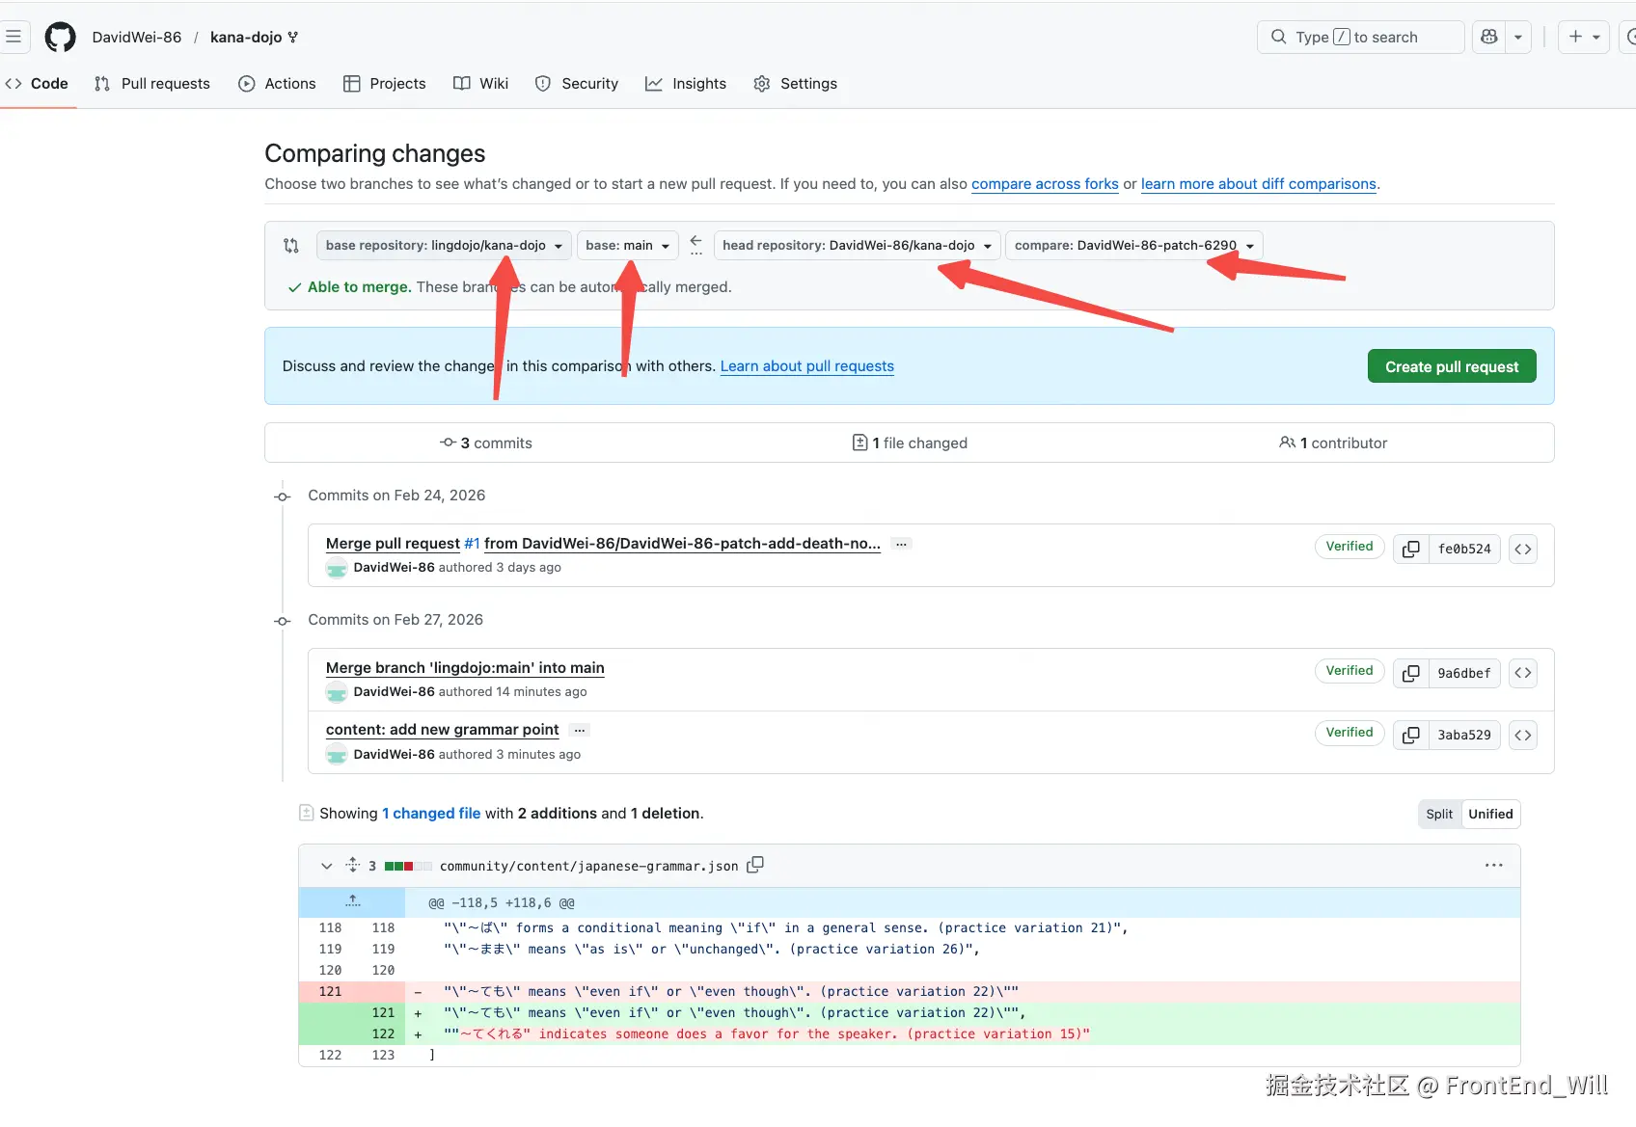Show Verified badge details for 3aba529
Viewport: 1636px width, 1127px height.
[1350, 733]
